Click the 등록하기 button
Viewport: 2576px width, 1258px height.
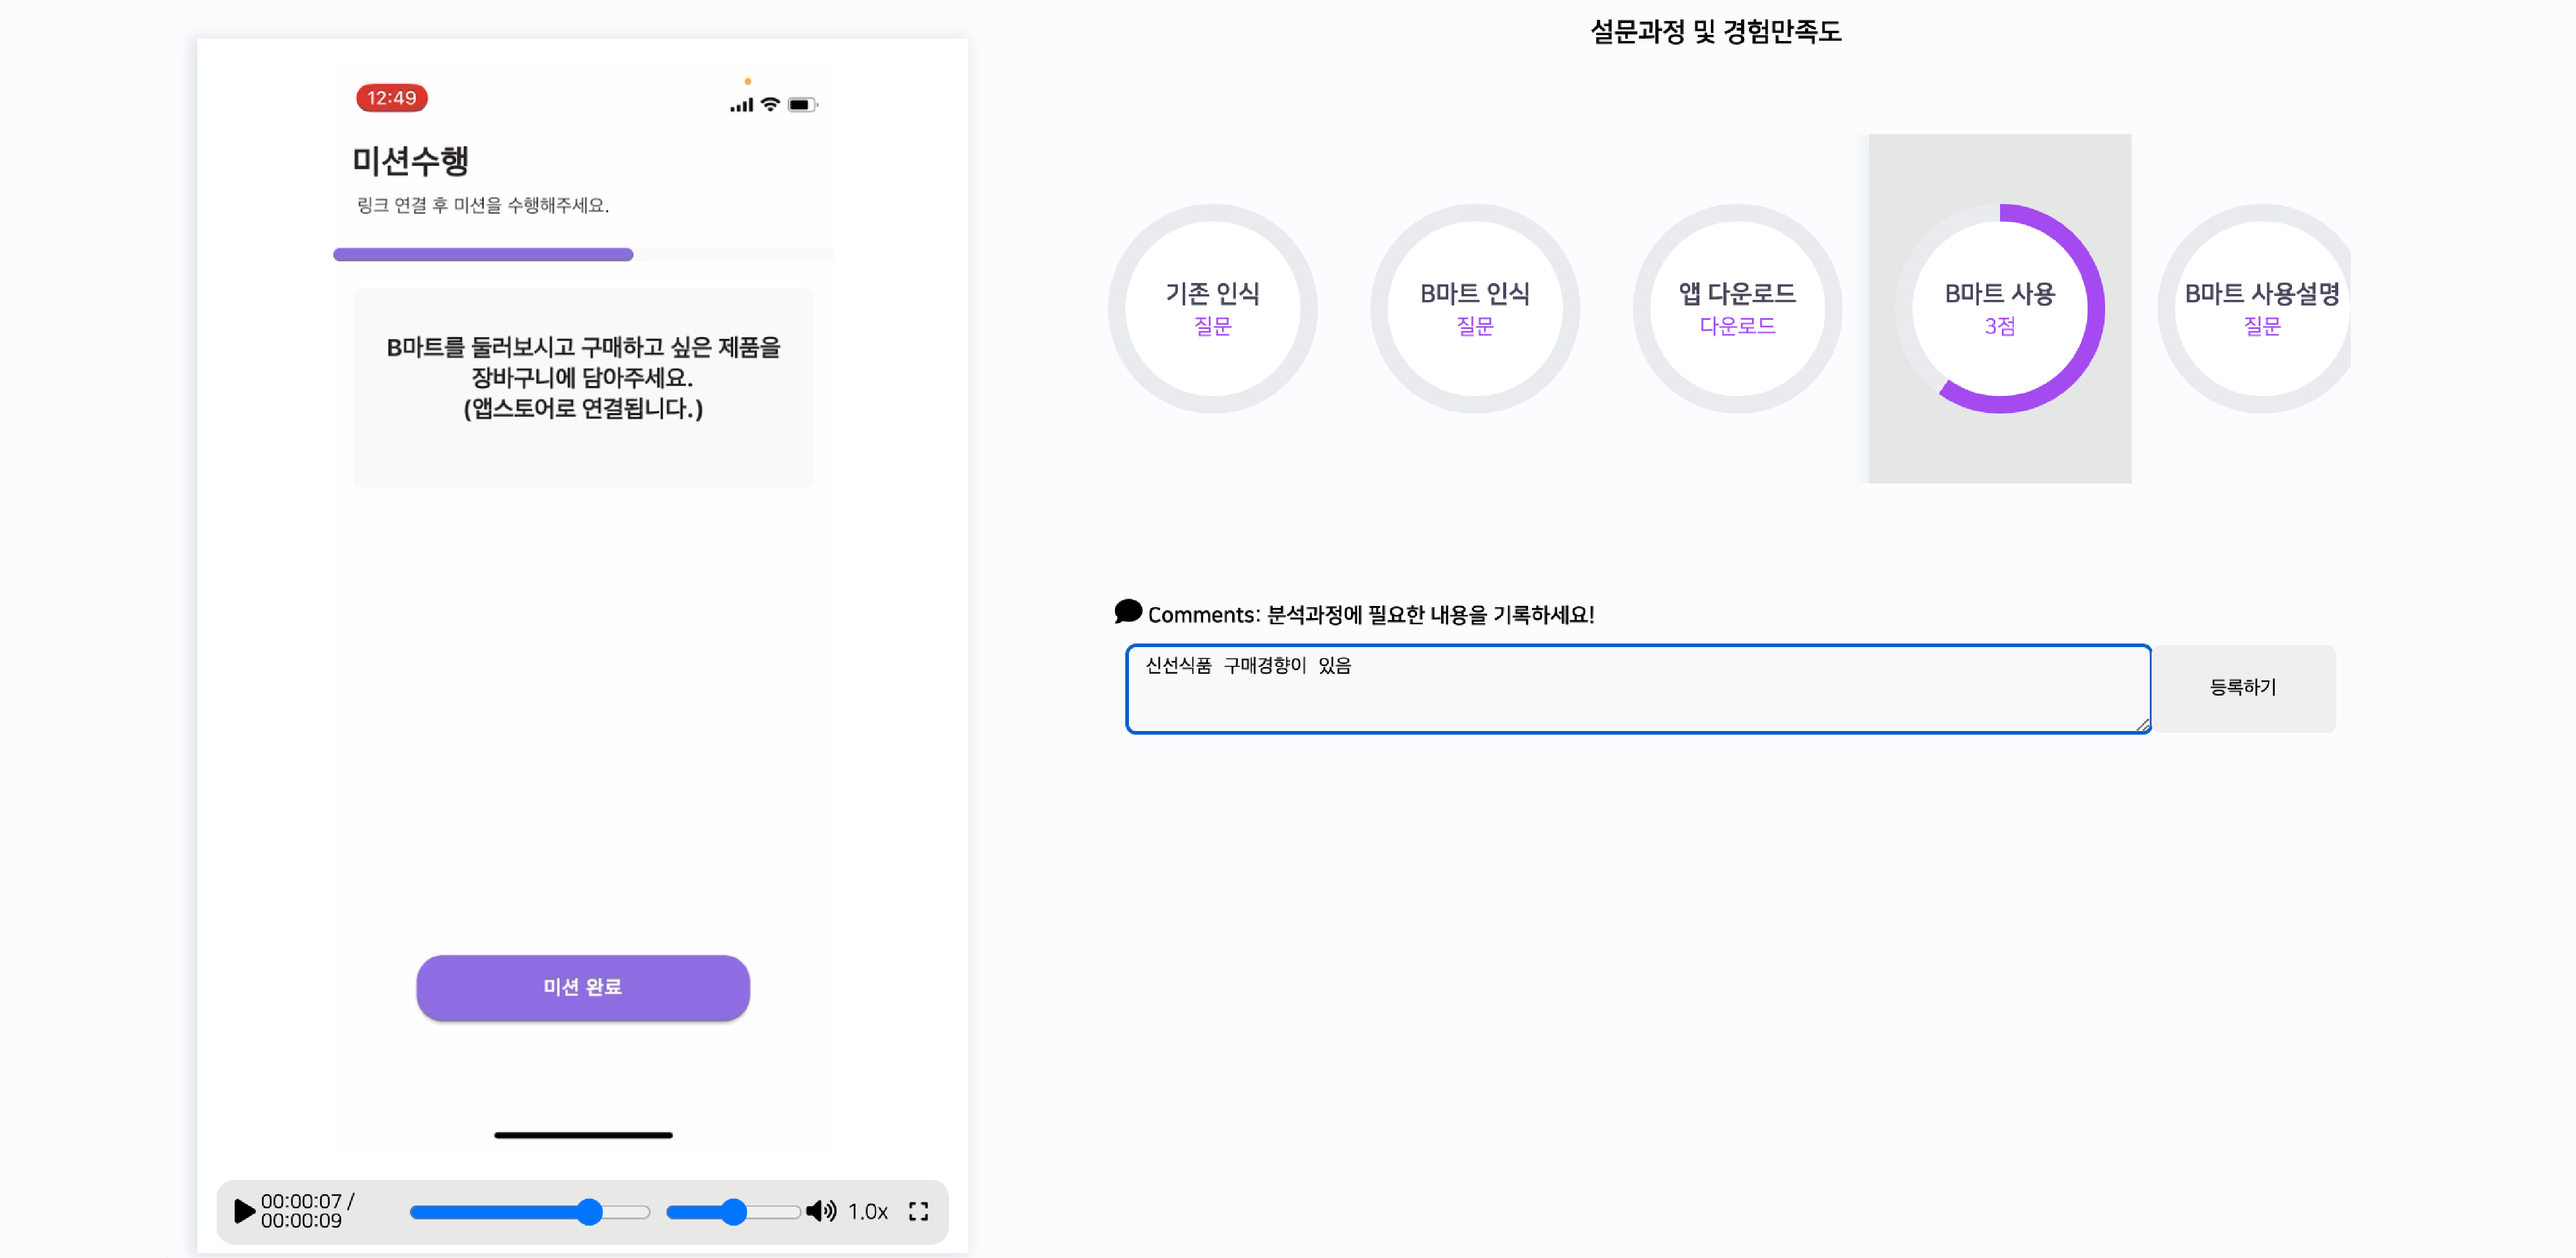tap(2243, 688)
